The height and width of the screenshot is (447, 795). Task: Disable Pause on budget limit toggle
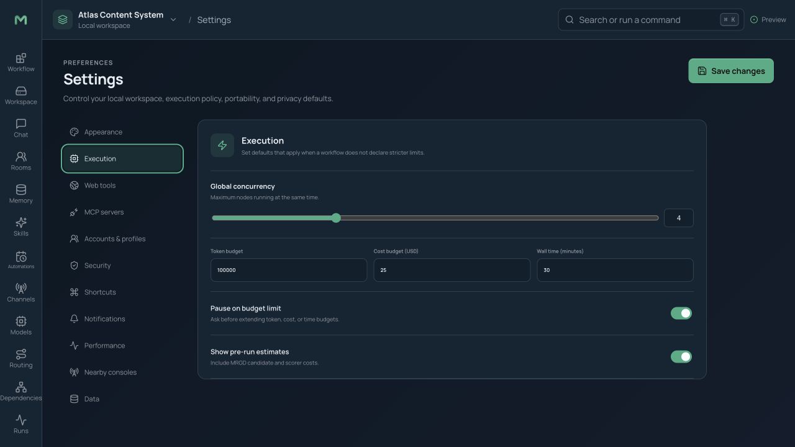(681, 314)
